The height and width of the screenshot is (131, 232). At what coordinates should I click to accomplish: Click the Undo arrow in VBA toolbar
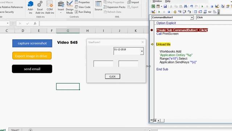[x=191, y=6]
